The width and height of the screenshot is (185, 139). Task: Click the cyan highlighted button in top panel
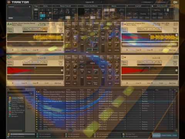tap(42, 16)
